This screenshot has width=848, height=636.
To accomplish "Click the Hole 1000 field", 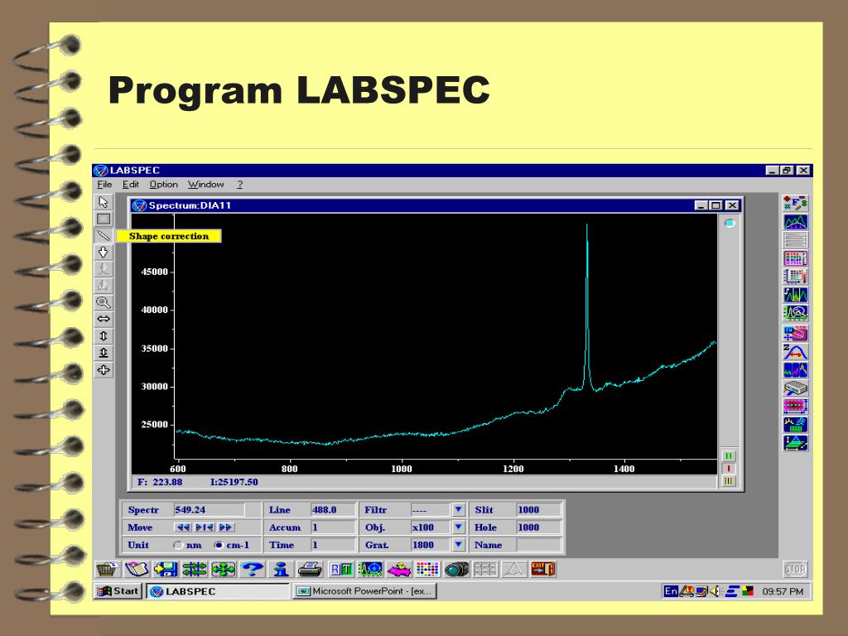I will point(538,527).
